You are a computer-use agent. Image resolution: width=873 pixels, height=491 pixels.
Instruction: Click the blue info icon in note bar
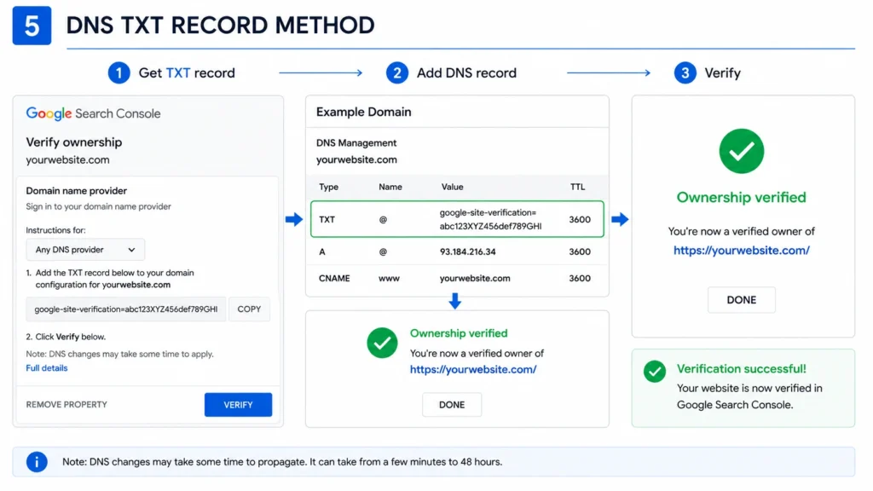tap(37, 462)
